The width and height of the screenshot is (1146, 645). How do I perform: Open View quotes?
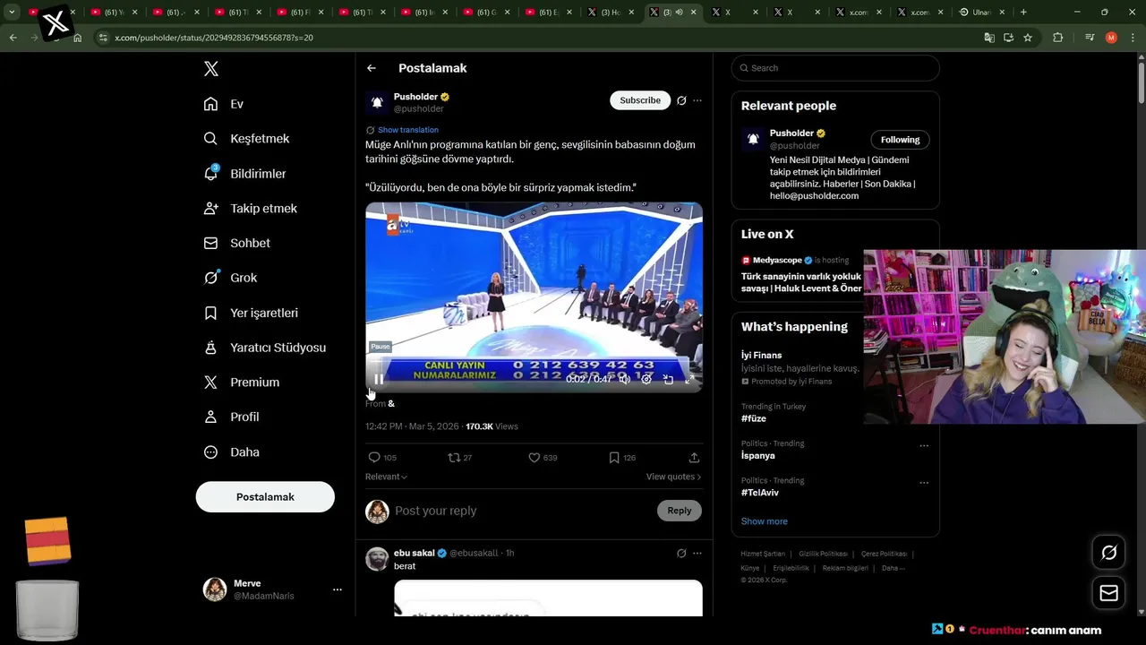[673, 477]
